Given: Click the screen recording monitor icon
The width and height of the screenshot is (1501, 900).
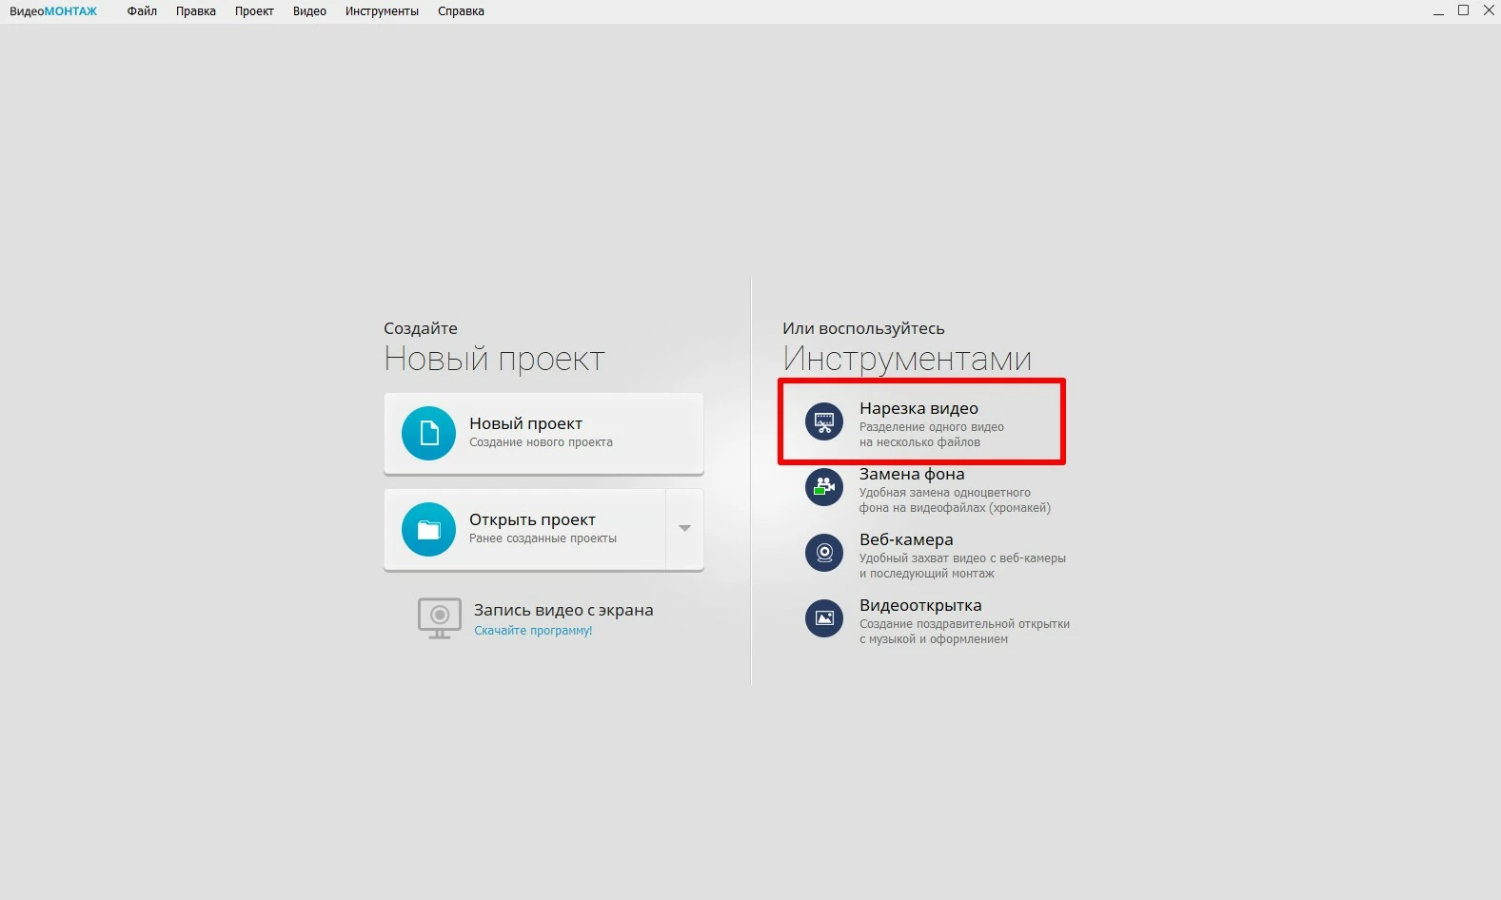Looking at the screenshot, I should (440, 618).
